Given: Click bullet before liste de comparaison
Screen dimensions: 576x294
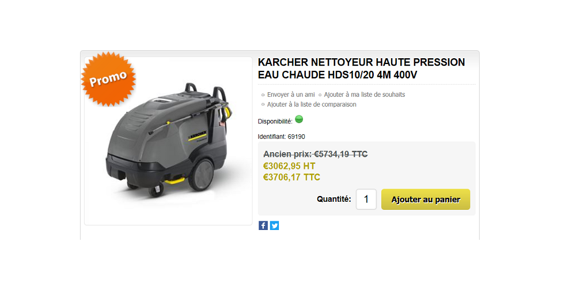Looking at the screenshot, I should 263,104.
